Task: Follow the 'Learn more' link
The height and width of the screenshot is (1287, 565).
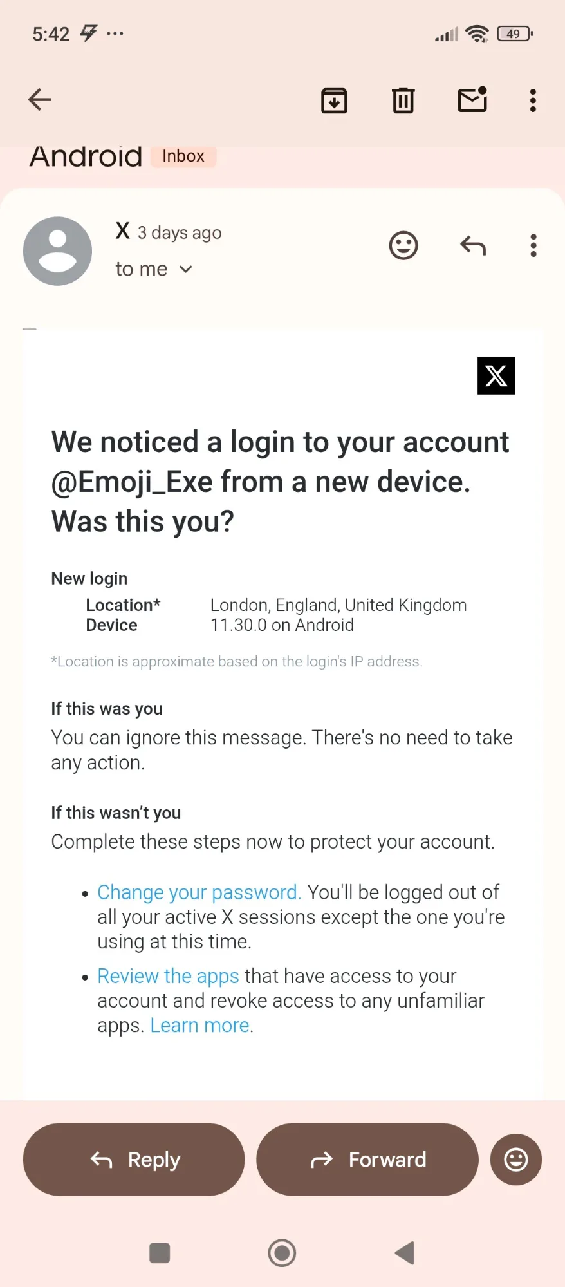Action: tap(199, 1026)
